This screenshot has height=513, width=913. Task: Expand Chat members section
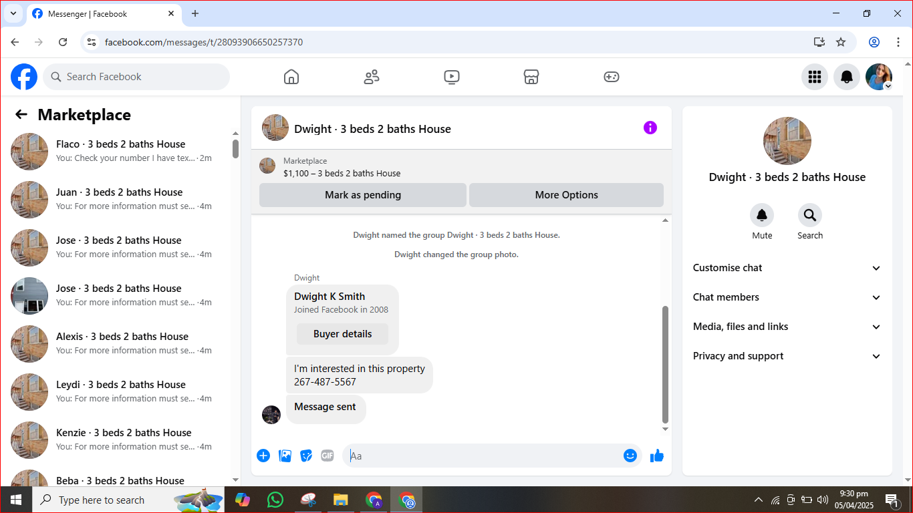787,297
